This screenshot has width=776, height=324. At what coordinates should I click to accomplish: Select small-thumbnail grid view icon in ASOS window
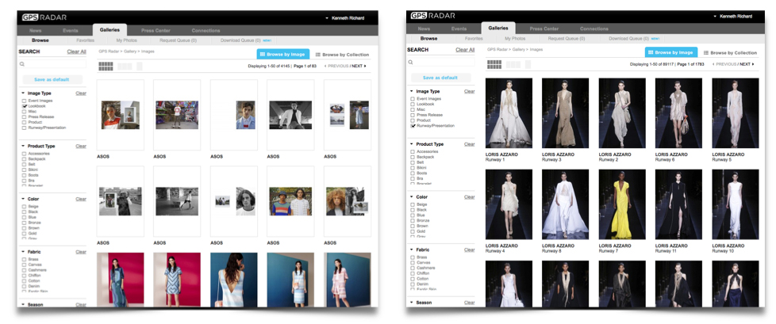[x=106, y=67]
